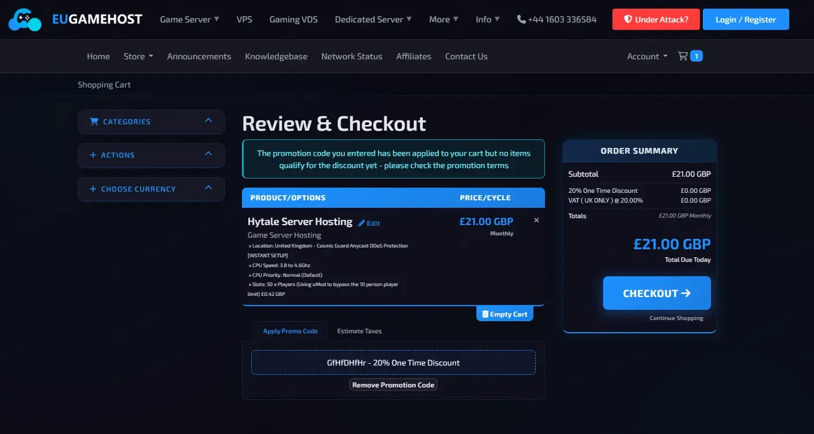Proceed with the Checkout button
This screenshot has width=814, height=434.
(x=657, y=293)
